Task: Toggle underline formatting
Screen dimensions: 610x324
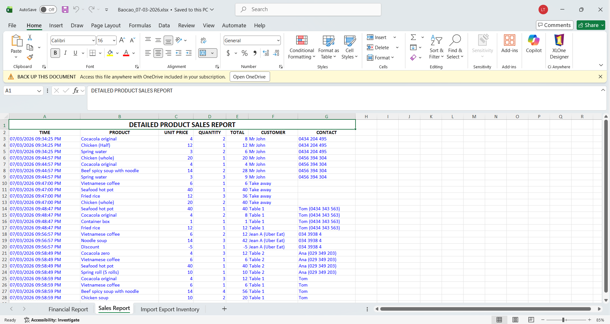Action: [x=75, y=53]
